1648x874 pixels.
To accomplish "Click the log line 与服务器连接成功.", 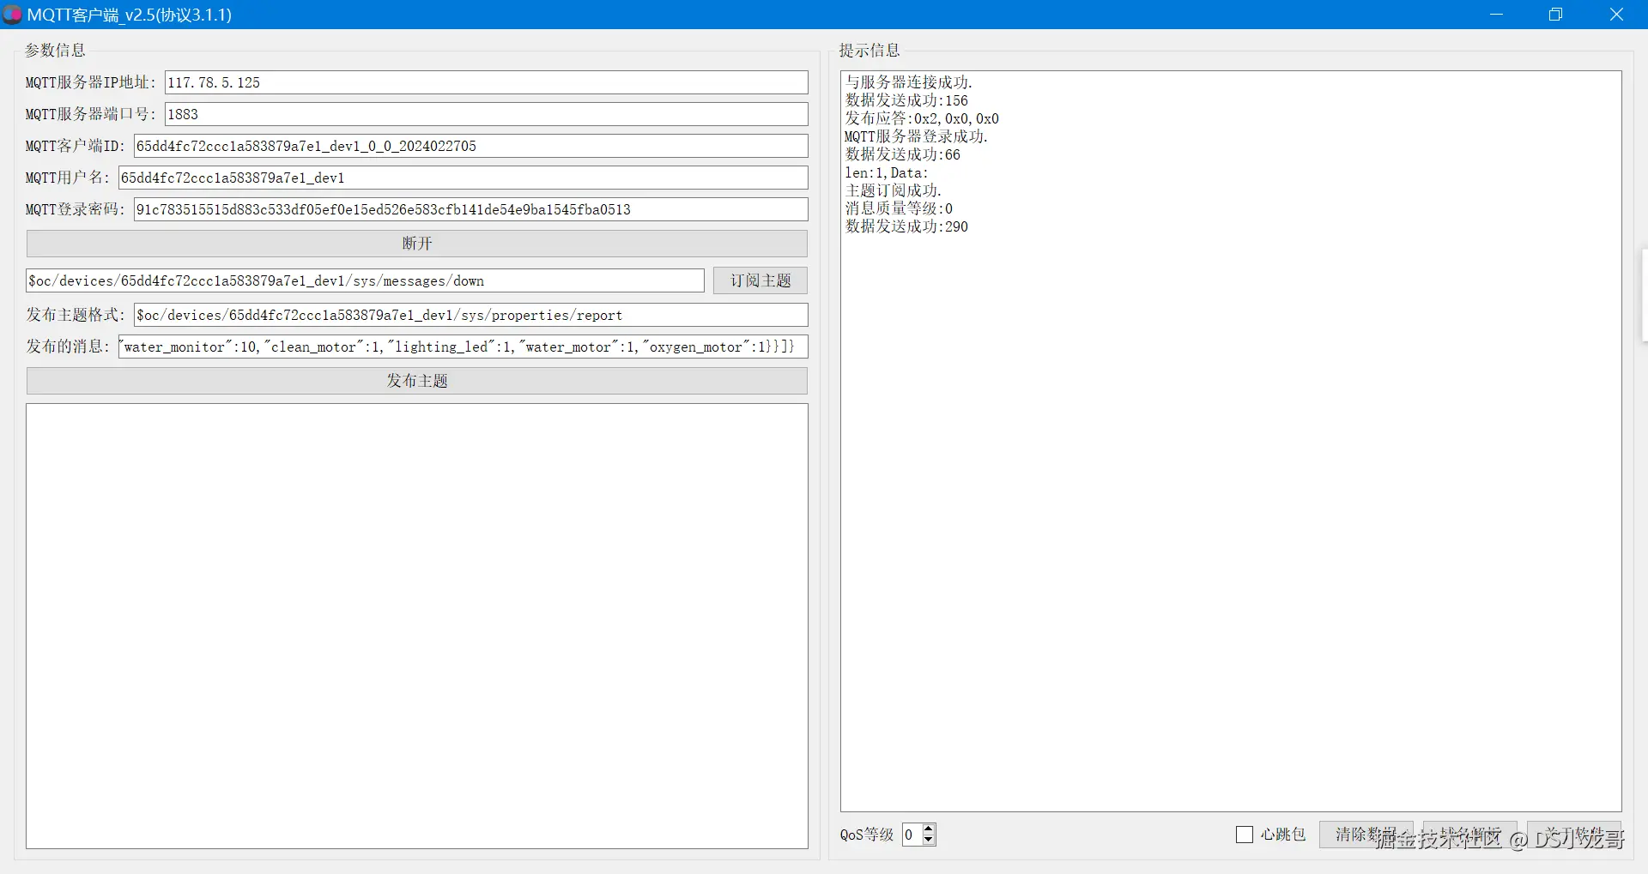I will tap(908, 82).
